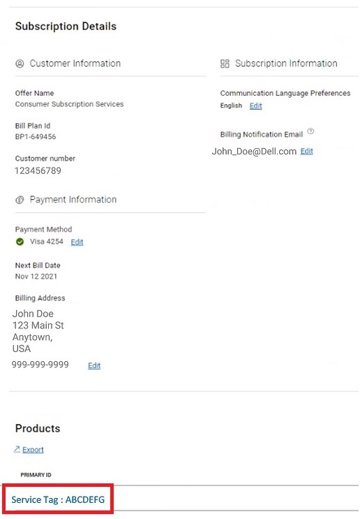Click the Customer Information person icon
360x519 pixels.
[x=20, y=64]
